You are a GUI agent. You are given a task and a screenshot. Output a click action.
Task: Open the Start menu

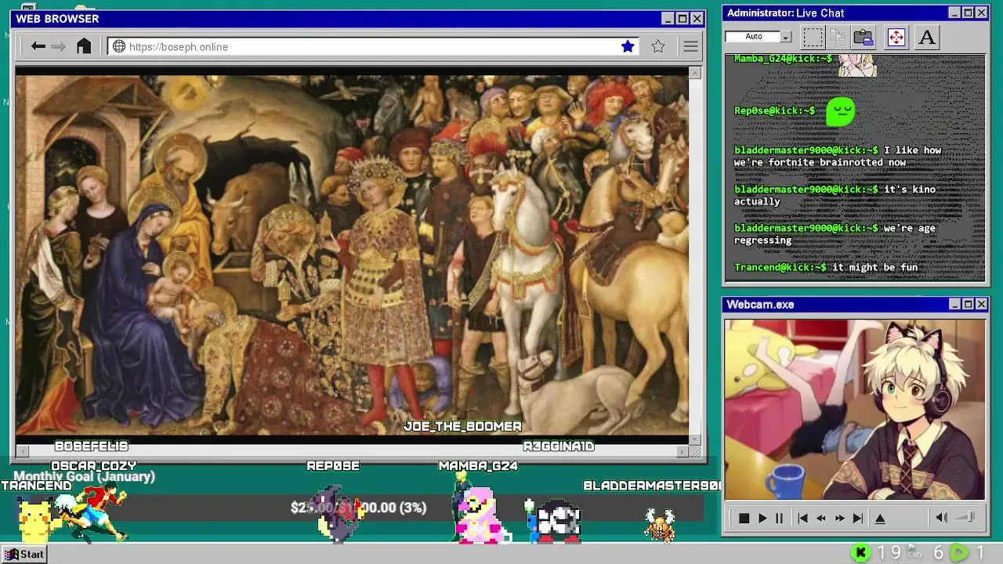click(24, 554)
